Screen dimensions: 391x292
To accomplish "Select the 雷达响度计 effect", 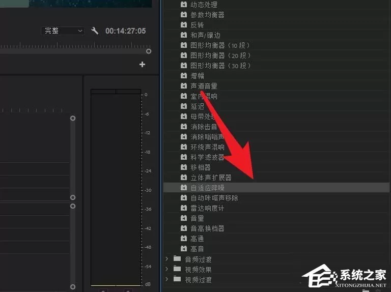I will pos(208,208).
